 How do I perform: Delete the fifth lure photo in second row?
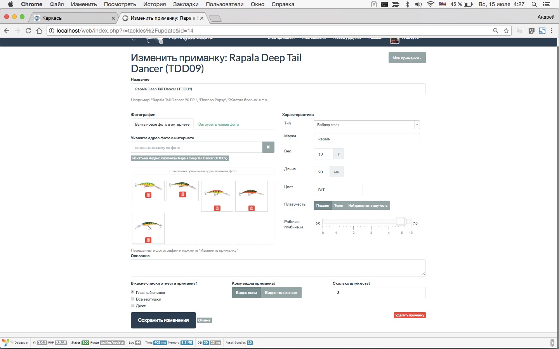click(148, 240)
